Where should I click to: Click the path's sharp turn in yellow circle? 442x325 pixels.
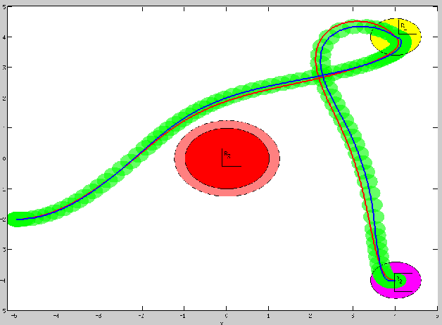pos(399,42)
